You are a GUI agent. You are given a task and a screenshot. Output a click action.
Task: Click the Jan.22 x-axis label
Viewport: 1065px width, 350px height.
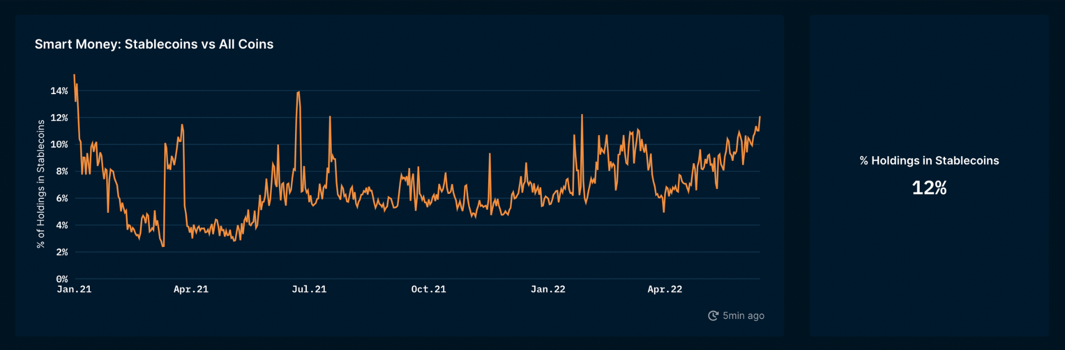548,289
